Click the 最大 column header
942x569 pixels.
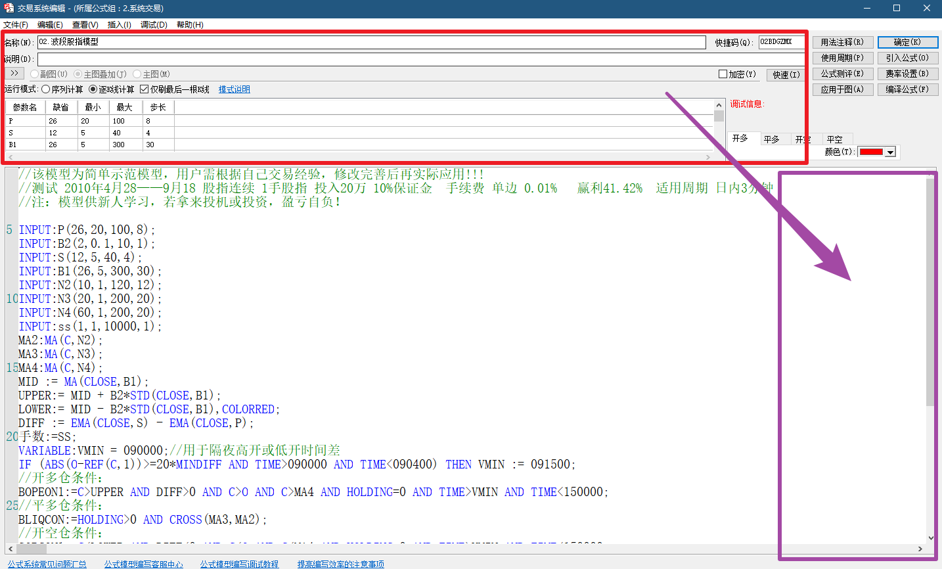pos(125,107)
